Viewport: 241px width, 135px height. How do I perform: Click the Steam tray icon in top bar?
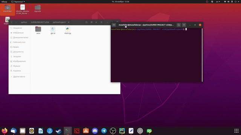212,1
